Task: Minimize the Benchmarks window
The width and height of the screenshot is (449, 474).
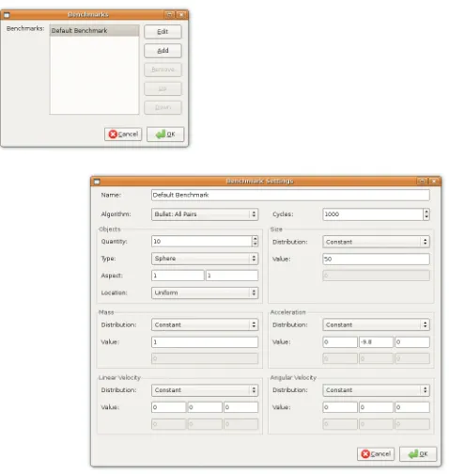Action: [169, 15]
